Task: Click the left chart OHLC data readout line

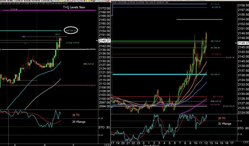Action: 34,4
